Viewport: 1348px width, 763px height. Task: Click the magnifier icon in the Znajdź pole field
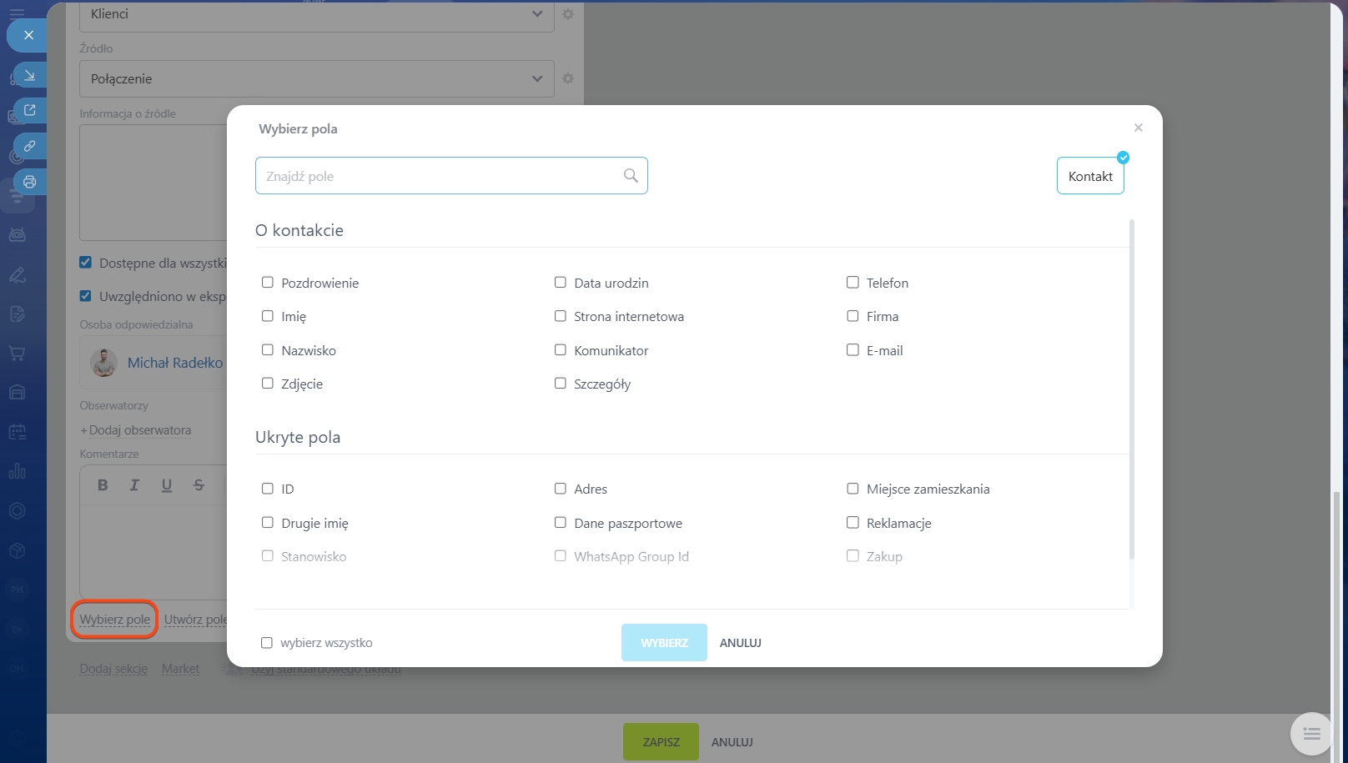click(631, 175)
